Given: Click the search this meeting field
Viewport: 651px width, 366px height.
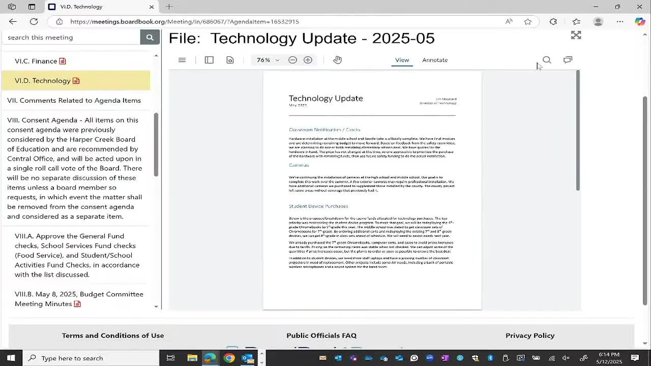Looking at the screenshot, I should [x=71, y=37].
